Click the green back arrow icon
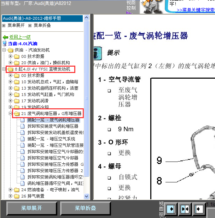This screenshot has height=218, width=215. pos(5,37)
